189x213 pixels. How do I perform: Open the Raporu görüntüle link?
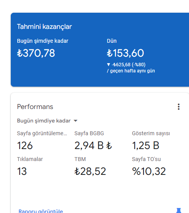pyautogui.click(x=40, y=211)
